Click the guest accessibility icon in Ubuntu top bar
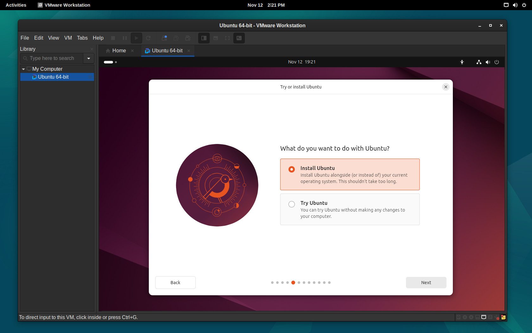This screenshot has width=532, height=333. click(x=462, y=62)
